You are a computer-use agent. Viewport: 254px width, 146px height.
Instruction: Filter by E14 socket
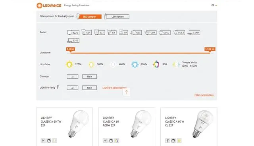point(87,32)
